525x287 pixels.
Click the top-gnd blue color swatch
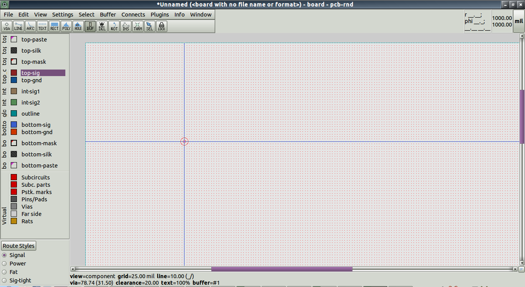coord(14,80)
